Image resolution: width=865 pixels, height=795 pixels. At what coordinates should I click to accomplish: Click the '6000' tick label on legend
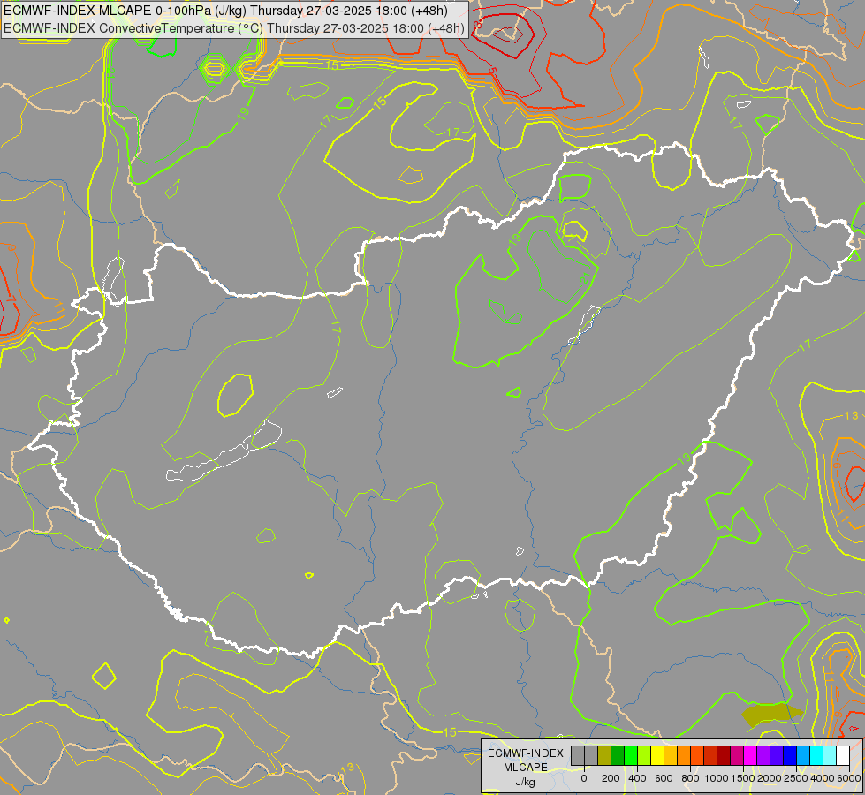coord(849,778)
